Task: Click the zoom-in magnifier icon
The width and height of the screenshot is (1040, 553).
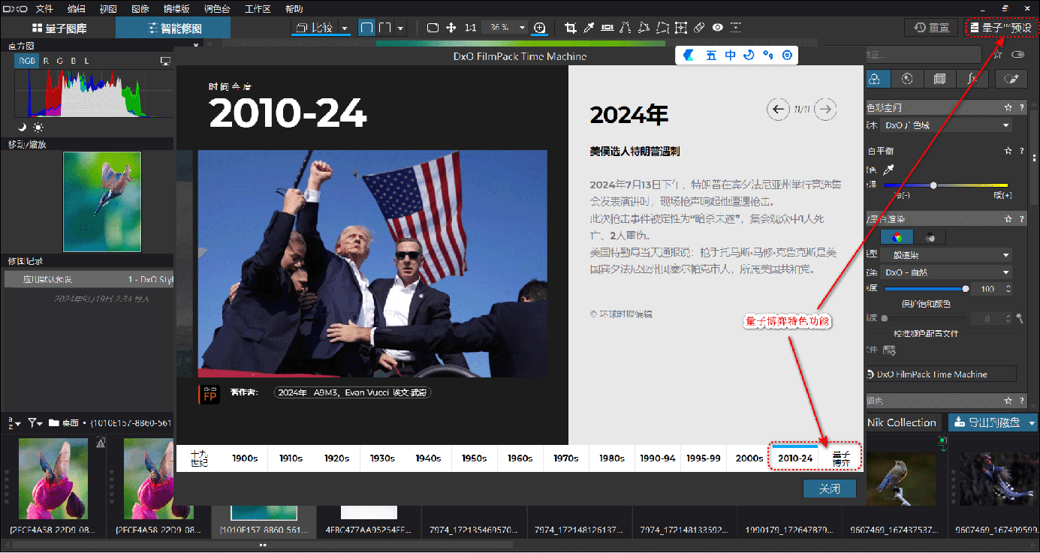Action: pyautogui.click(x=539, y=28)
